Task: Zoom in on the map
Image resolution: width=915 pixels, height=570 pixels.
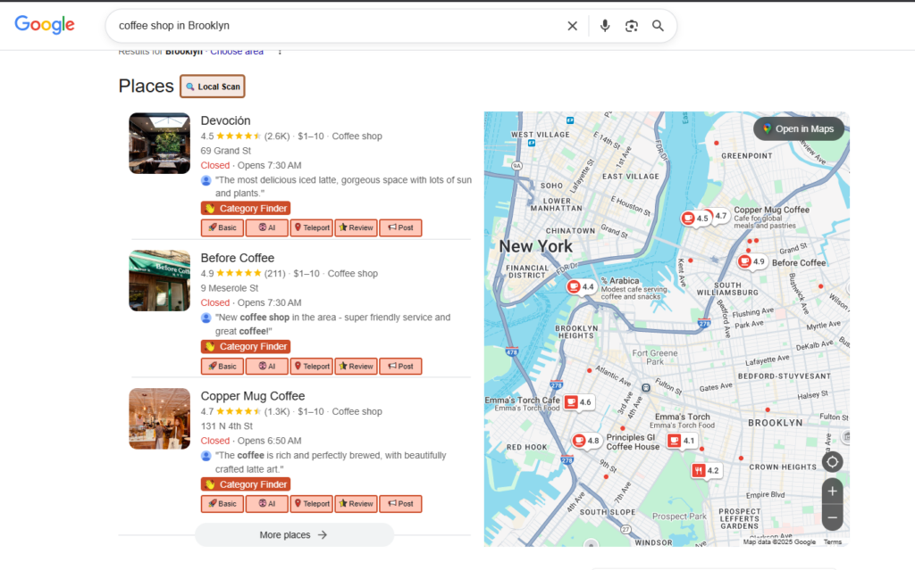Action: 832,492
